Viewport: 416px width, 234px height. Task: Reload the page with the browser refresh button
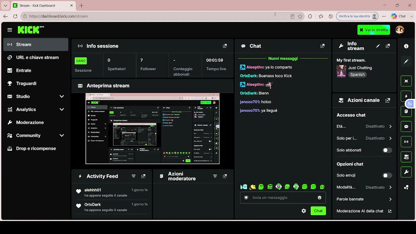tap(15, 16)
